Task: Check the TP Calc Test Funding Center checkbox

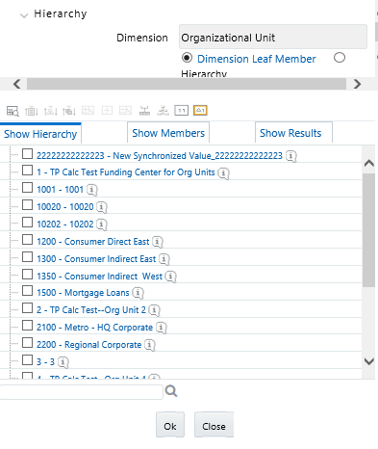Action: click(x=27, y=171)
